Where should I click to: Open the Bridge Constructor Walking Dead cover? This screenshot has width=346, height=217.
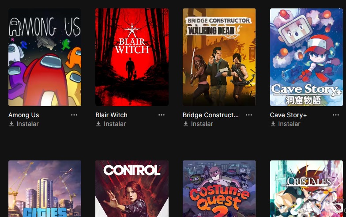219,57
